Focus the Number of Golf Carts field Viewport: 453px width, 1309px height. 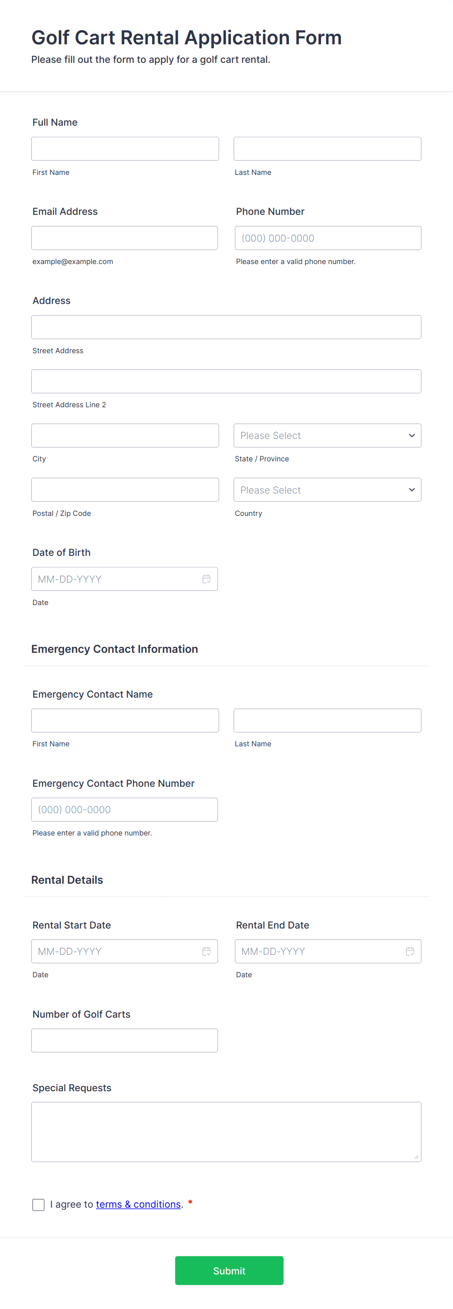124,1040
